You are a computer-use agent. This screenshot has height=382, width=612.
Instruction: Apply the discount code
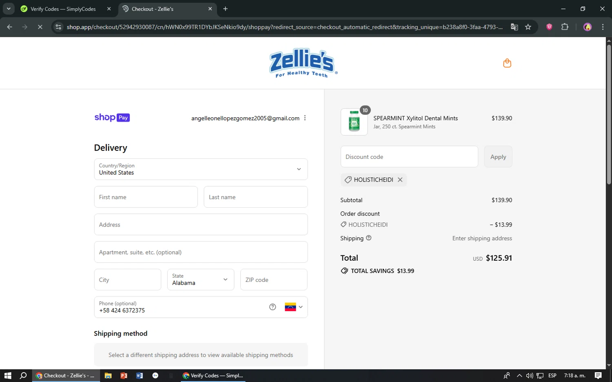[498, 157]
